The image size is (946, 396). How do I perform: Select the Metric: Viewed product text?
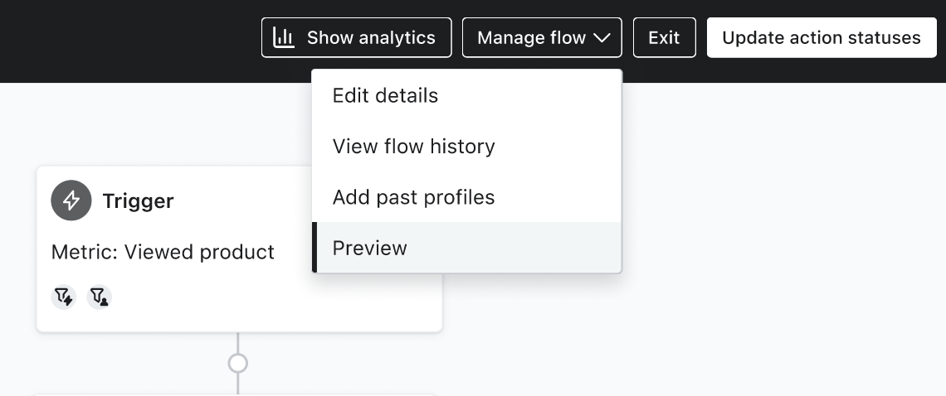pos(163,252)
